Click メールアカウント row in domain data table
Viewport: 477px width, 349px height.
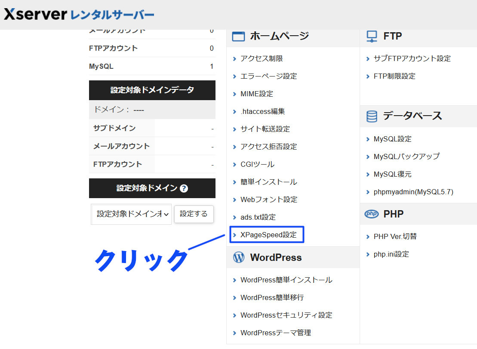[152, 146]
